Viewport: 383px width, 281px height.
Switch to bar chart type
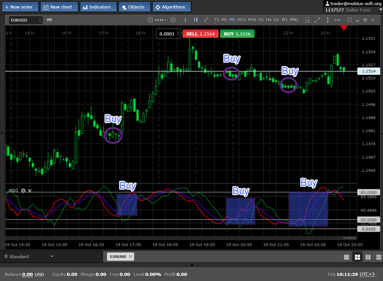[x=185, y=20]
